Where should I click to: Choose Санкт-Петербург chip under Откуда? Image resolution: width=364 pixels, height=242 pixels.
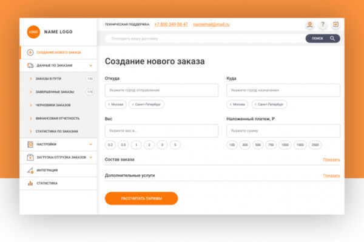[146, 105]
